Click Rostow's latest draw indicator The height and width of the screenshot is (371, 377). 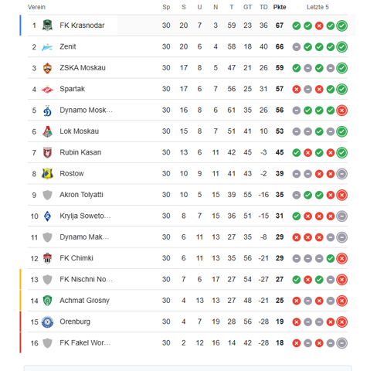click(x=341, y=174)
